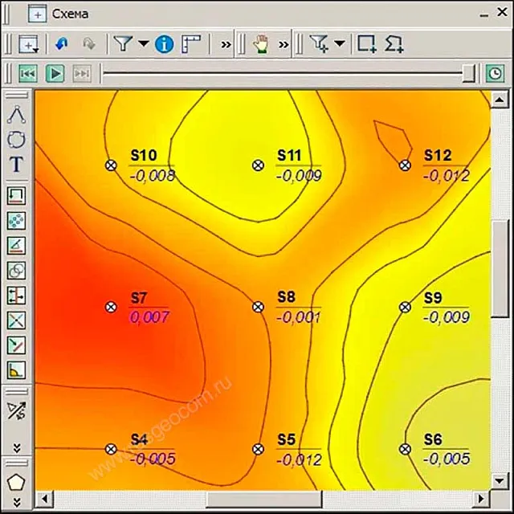Open the filter-select dropdown arrow
Image resolution: width=514 pixels, height=514 pixels.
coord(340,44)
